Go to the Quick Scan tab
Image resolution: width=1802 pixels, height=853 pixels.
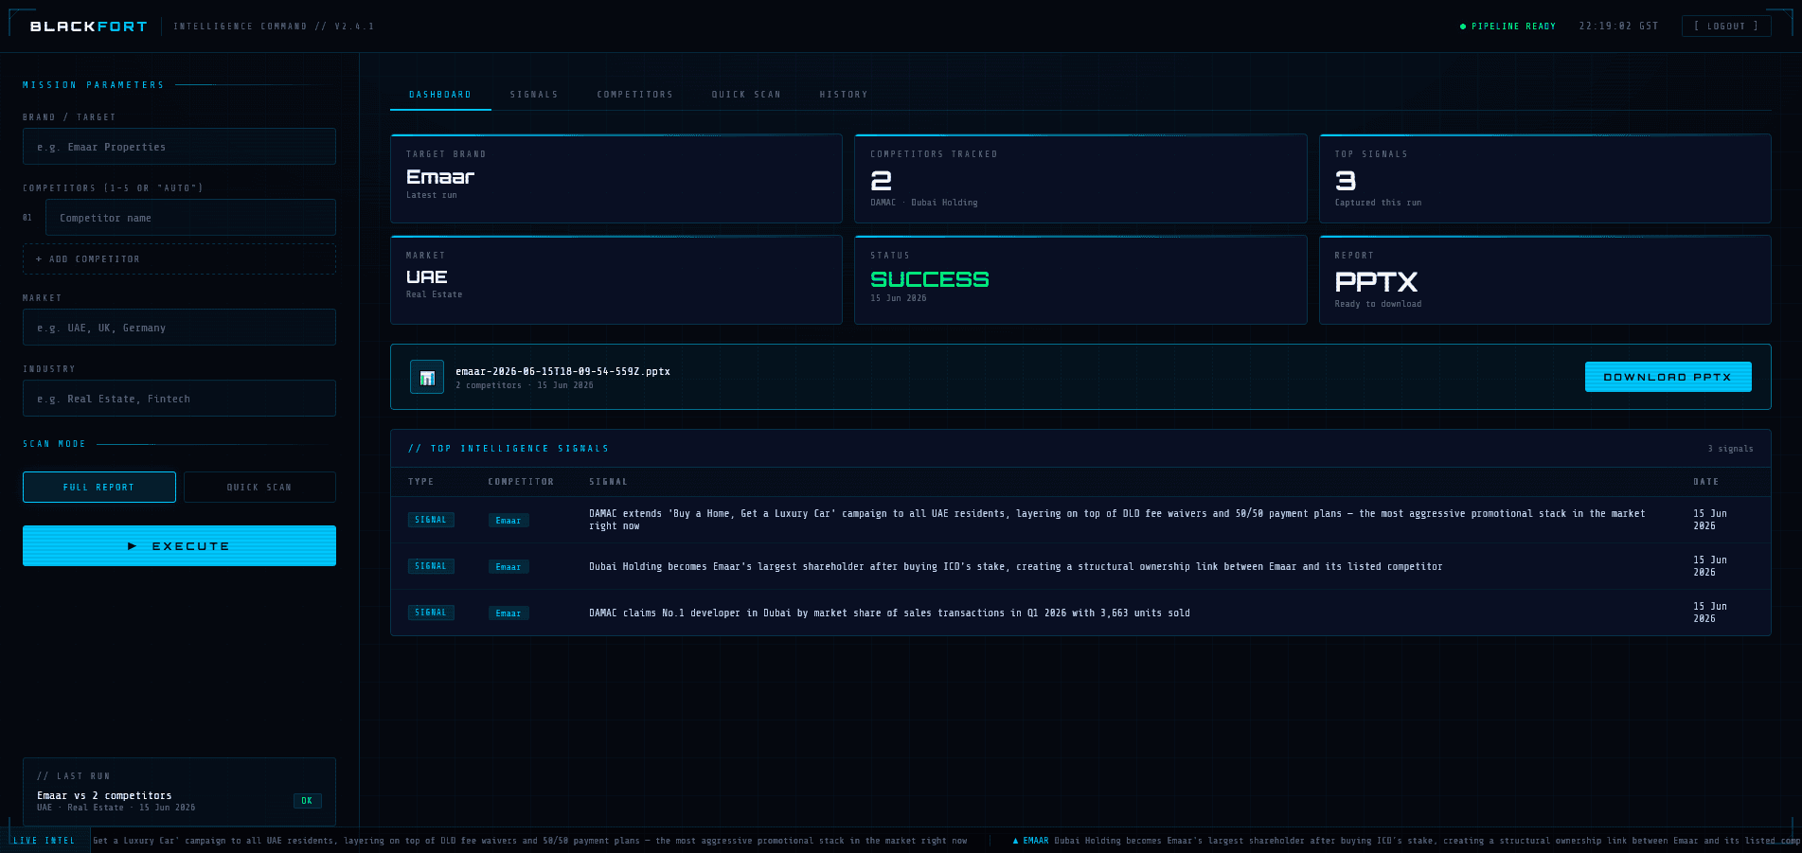tap(746, 95)
